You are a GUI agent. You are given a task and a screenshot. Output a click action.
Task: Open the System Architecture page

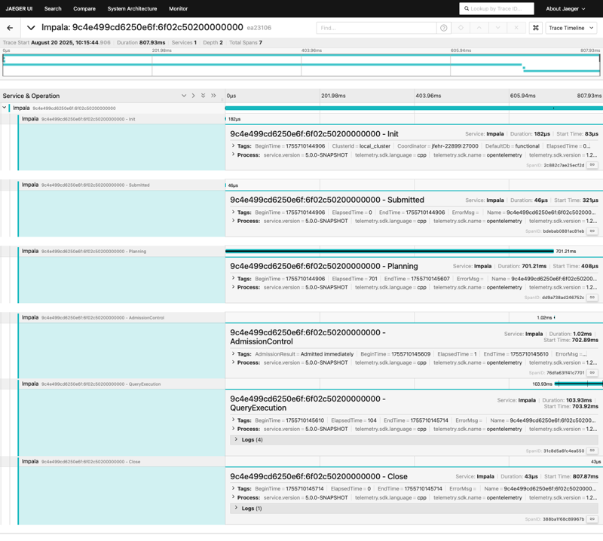[x=132, y=9]
